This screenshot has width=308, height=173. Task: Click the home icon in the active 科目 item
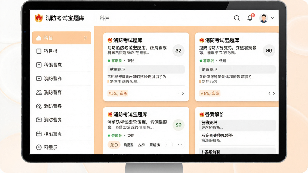point(39,38)
